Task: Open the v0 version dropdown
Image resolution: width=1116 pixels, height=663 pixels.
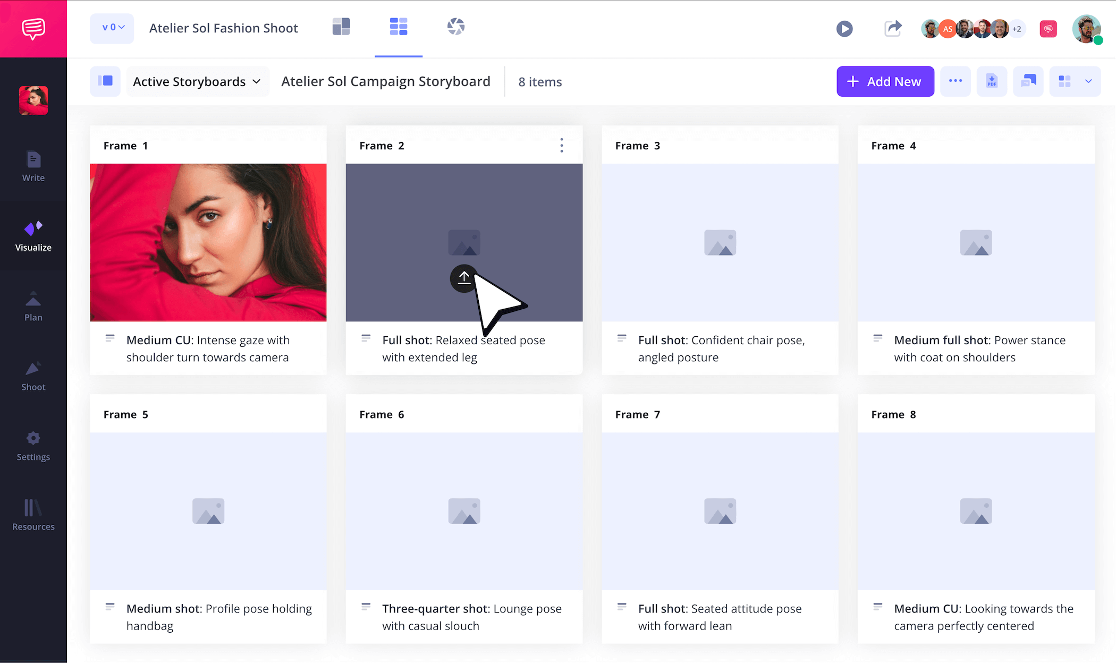Action: pos(112,28)
